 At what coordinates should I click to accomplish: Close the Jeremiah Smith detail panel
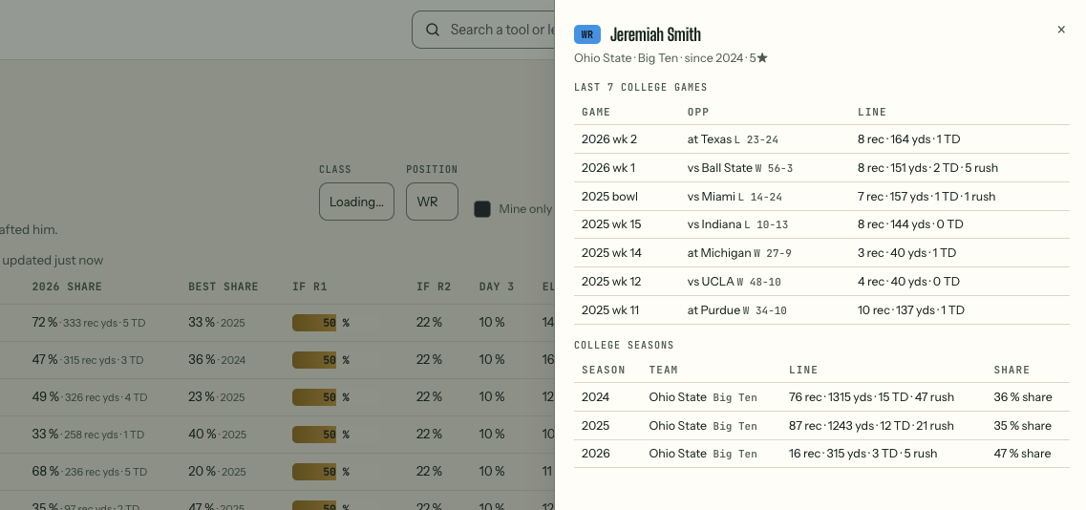(1061, 30)
